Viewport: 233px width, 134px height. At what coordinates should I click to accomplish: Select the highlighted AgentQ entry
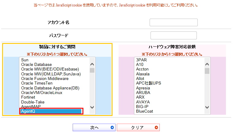pos(51,111)
